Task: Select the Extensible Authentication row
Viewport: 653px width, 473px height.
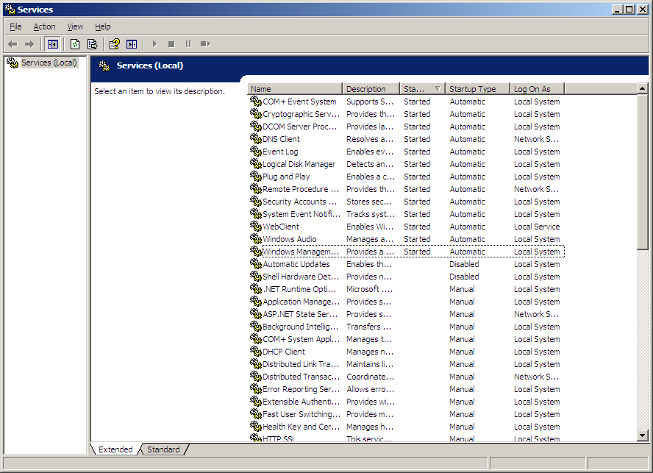Action: click(407, 402)
